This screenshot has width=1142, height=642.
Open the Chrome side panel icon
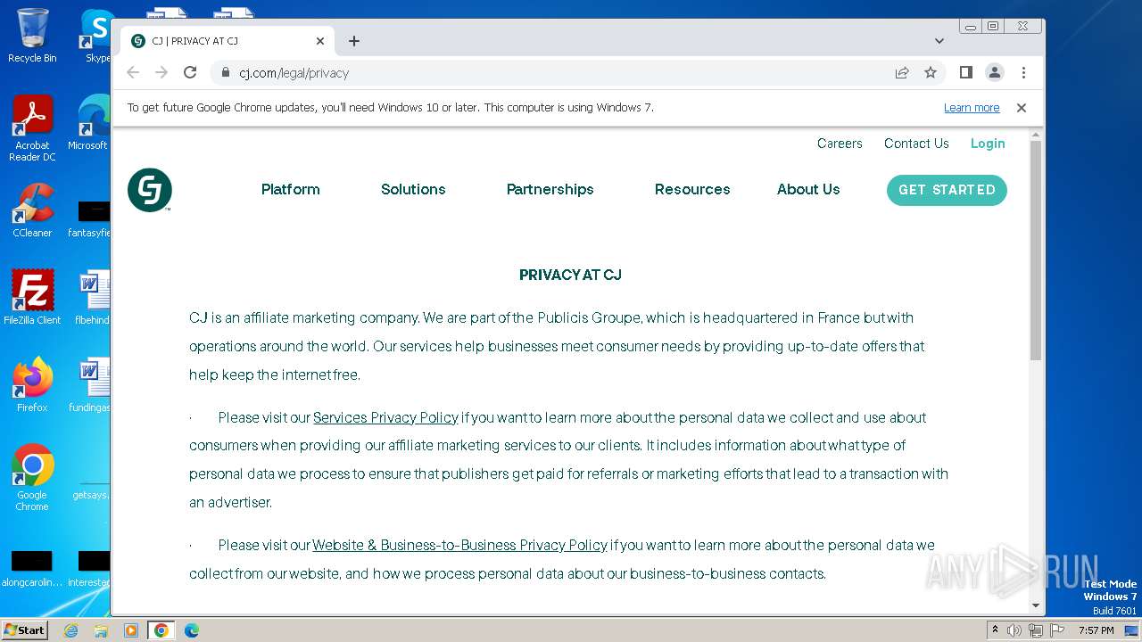[965, 72]
